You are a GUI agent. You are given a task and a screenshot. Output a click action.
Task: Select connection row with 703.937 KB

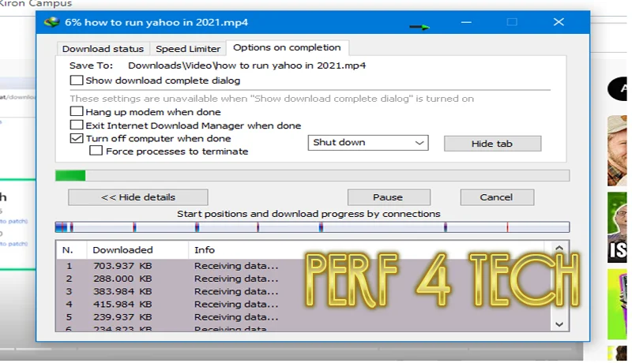pos(303,266)
